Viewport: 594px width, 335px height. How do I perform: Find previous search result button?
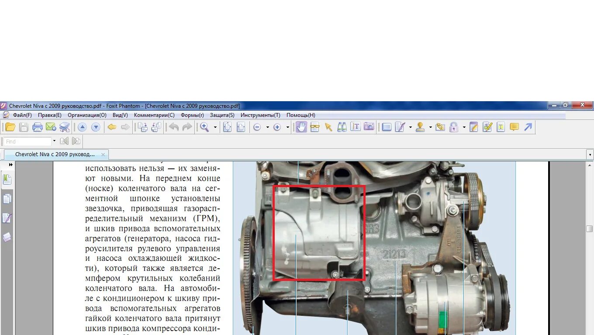[x=64, y=141]
